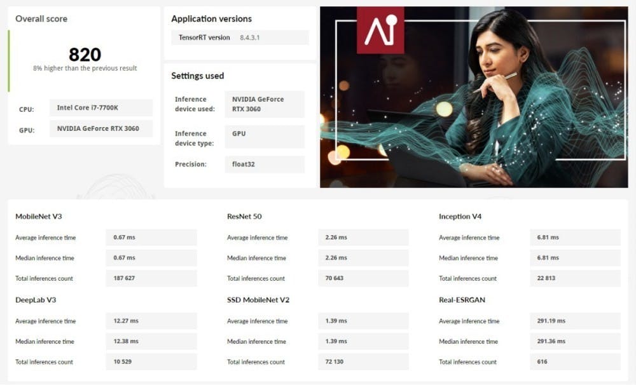The image size is (636, 385).
Task: Click the Application versions heading
Action: tap(211, 18)
